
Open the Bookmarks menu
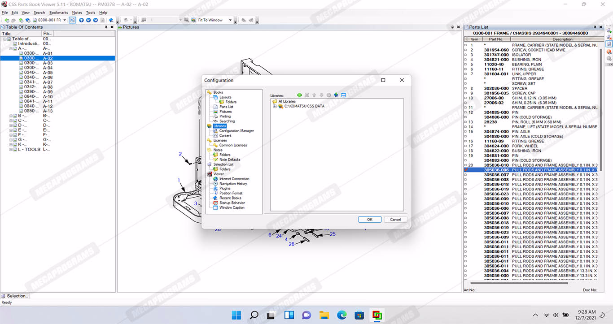[58, 13]
